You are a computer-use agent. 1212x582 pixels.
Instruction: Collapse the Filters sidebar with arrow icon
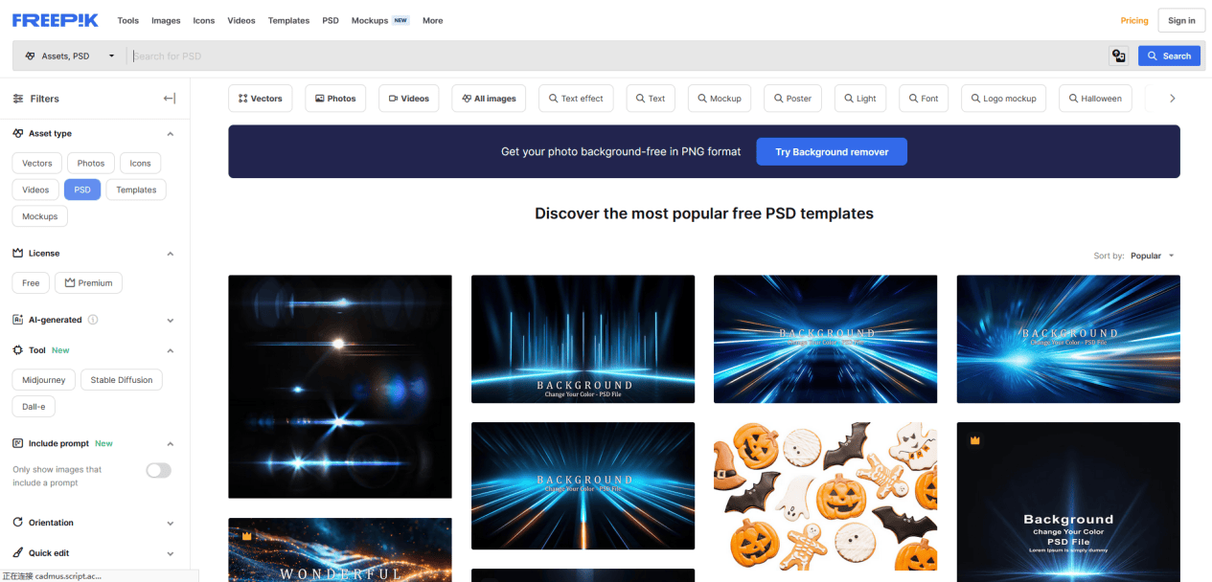(x=170, y=99)
